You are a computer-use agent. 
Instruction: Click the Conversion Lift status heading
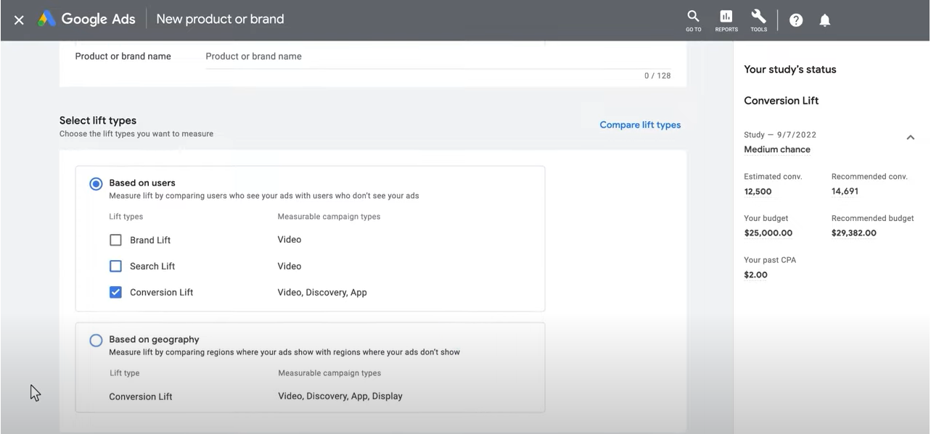coord(781,101)
